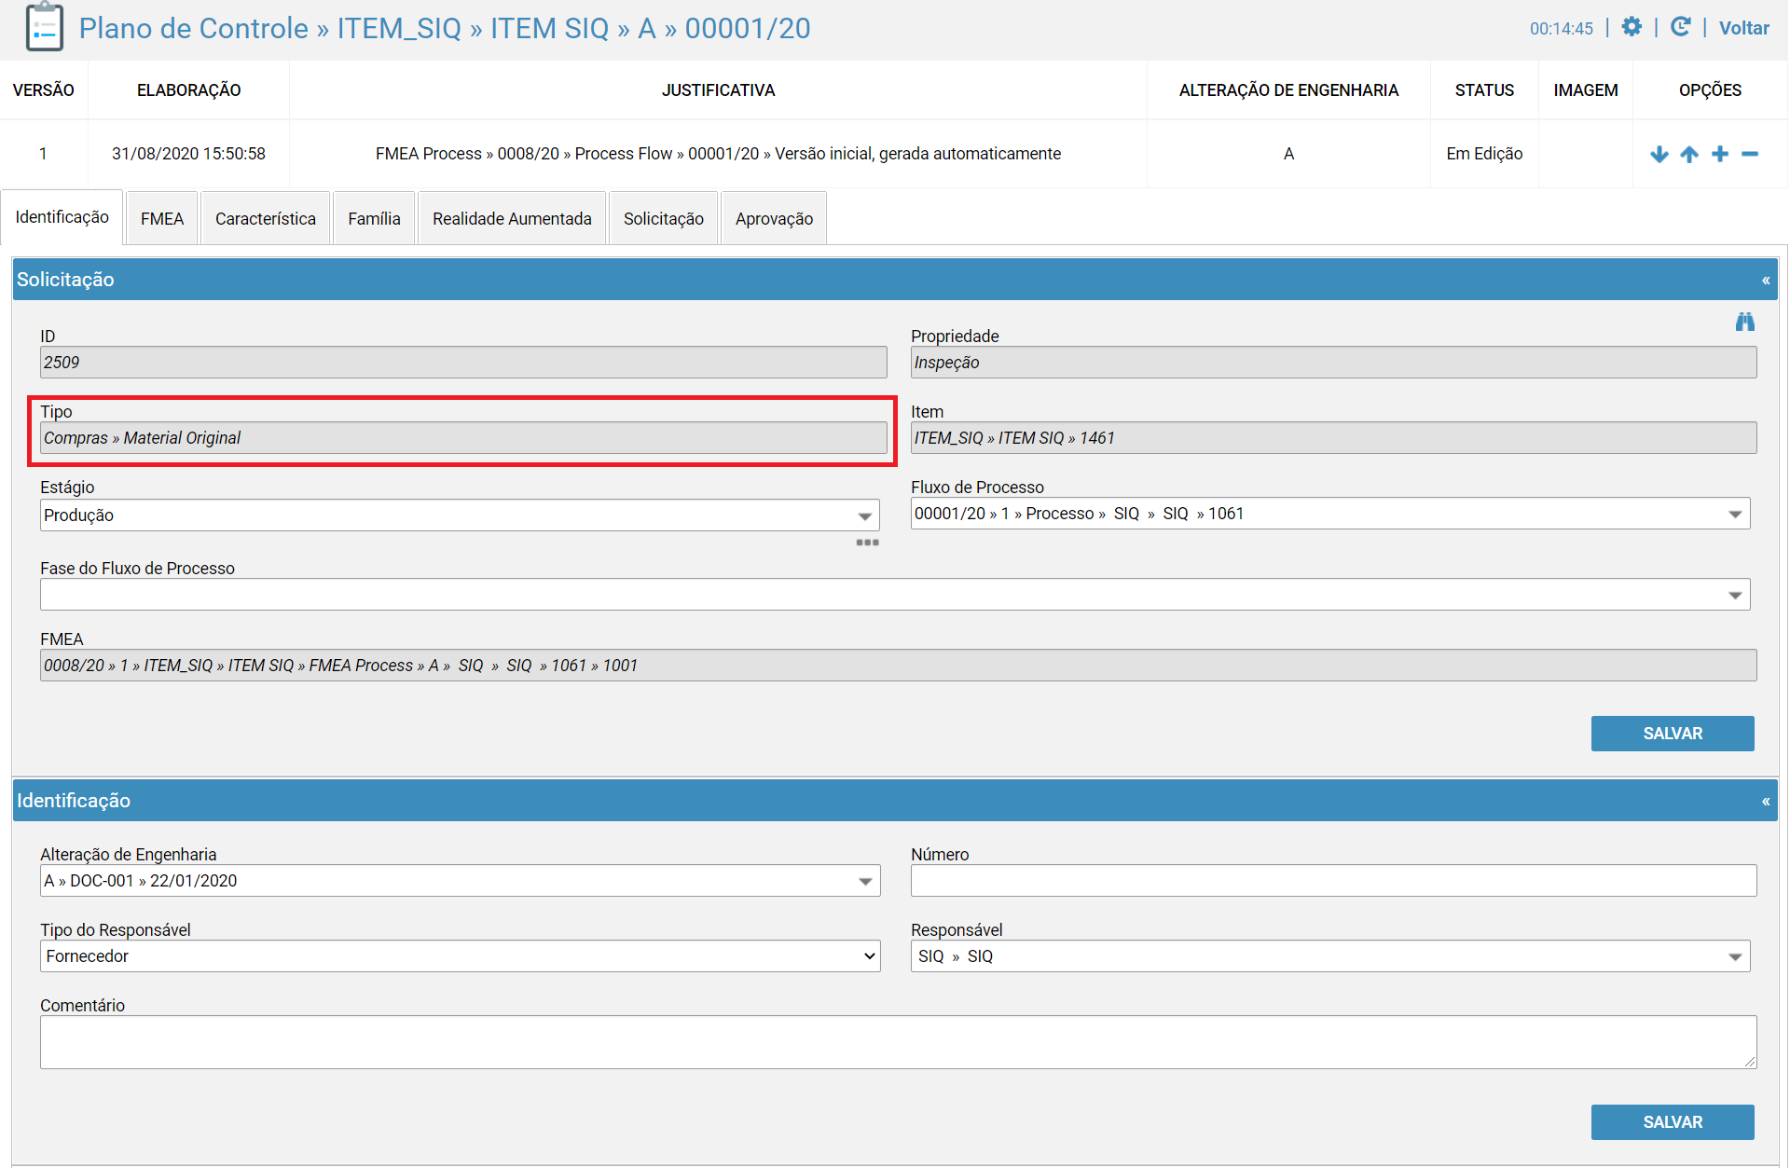Click the ID field showing 2509
This screenshot has width=1790, height=1168.
[463, 363]
